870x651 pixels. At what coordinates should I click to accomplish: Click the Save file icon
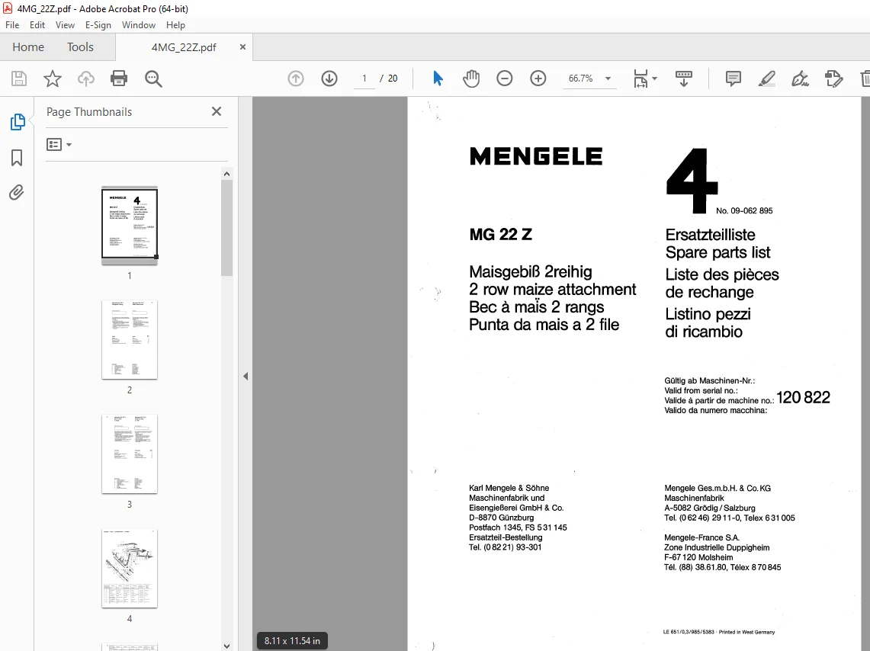19,79
